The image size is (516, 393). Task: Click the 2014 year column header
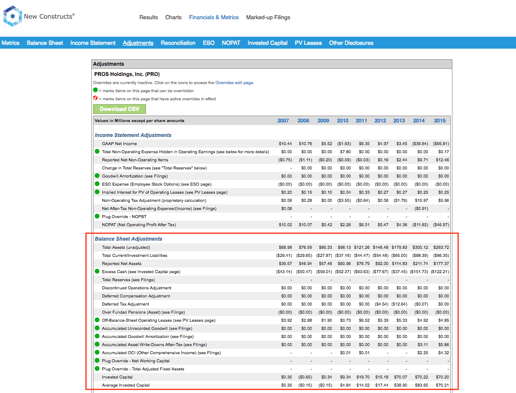pos(419,121)
